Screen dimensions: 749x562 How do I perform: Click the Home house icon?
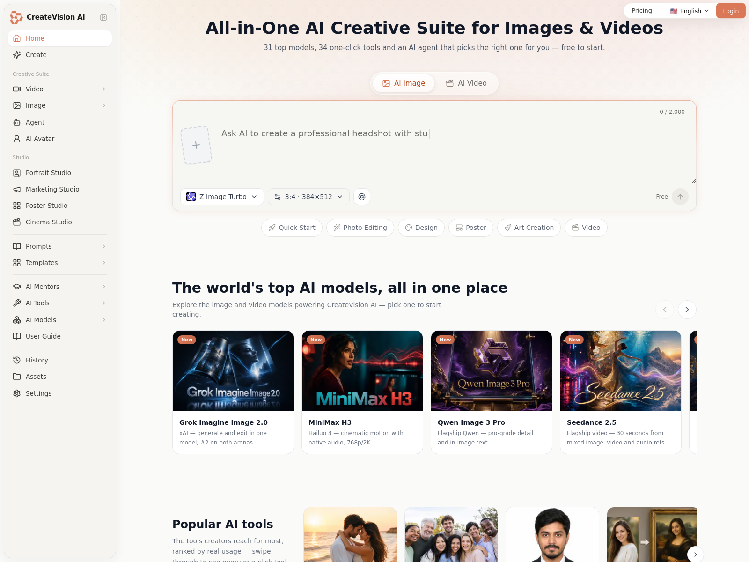[17, 38]
